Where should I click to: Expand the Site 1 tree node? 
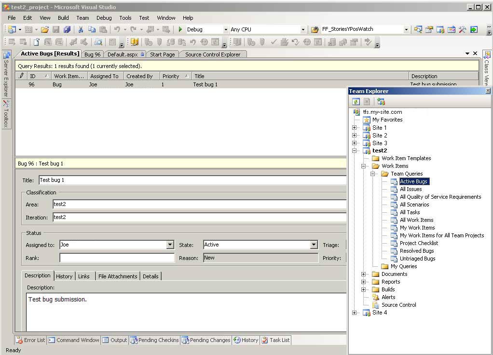pos(355,128)
